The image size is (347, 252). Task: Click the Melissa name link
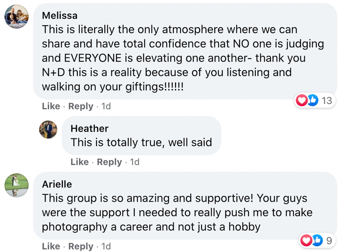point(60,15)
